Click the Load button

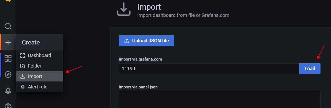310,69
